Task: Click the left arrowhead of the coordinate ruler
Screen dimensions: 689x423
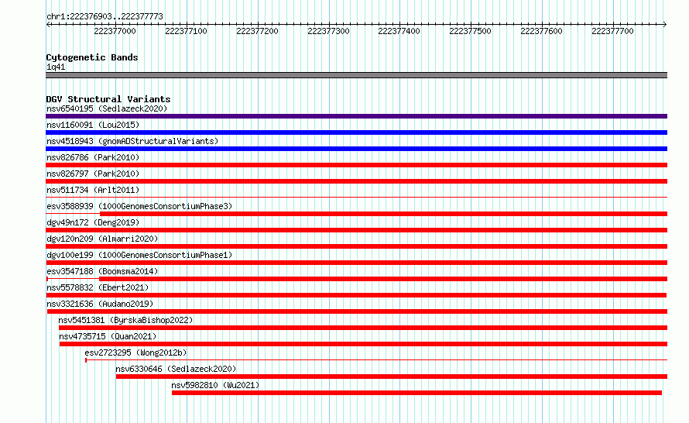Action: [48, 25]
